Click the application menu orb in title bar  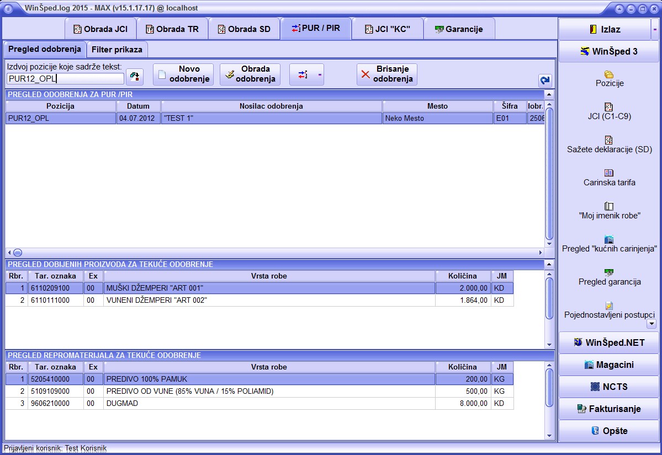[x=8, y=8]
